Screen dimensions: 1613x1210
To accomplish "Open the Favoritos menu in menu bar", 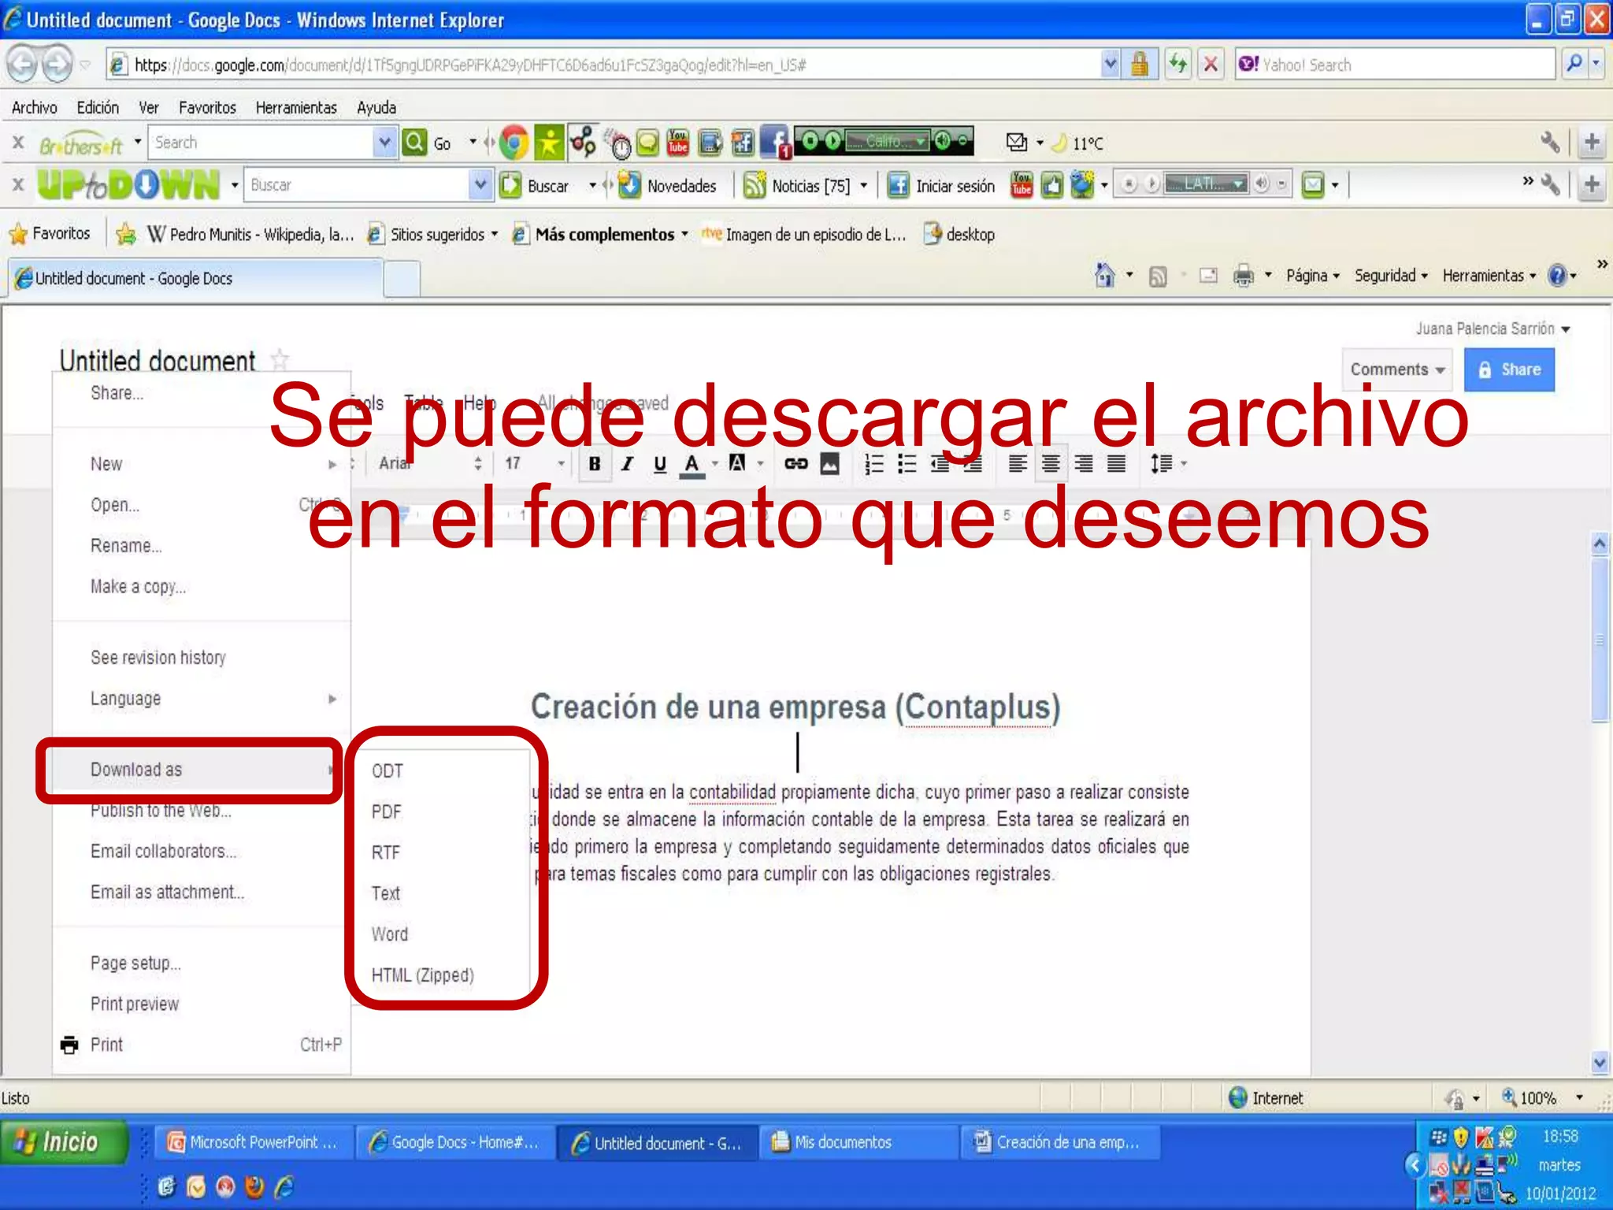I will point(207,108).
